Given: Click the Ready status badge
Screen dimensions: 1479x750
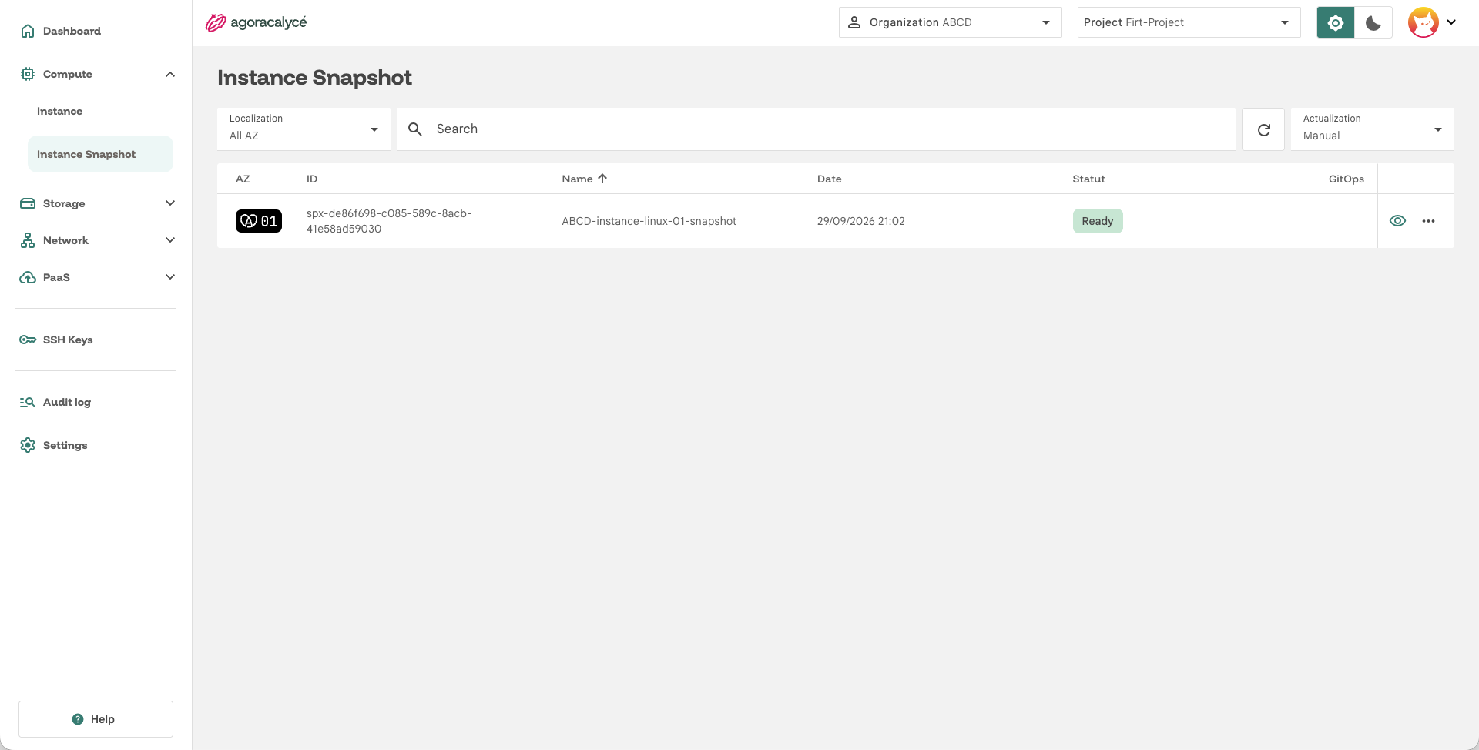Looking at the screenshot, I should click(x=1098, y=221).
